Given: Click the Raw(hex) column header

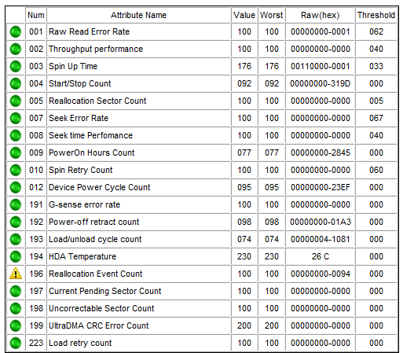Looking at the screenshot, I should click(x=320, y=15).
